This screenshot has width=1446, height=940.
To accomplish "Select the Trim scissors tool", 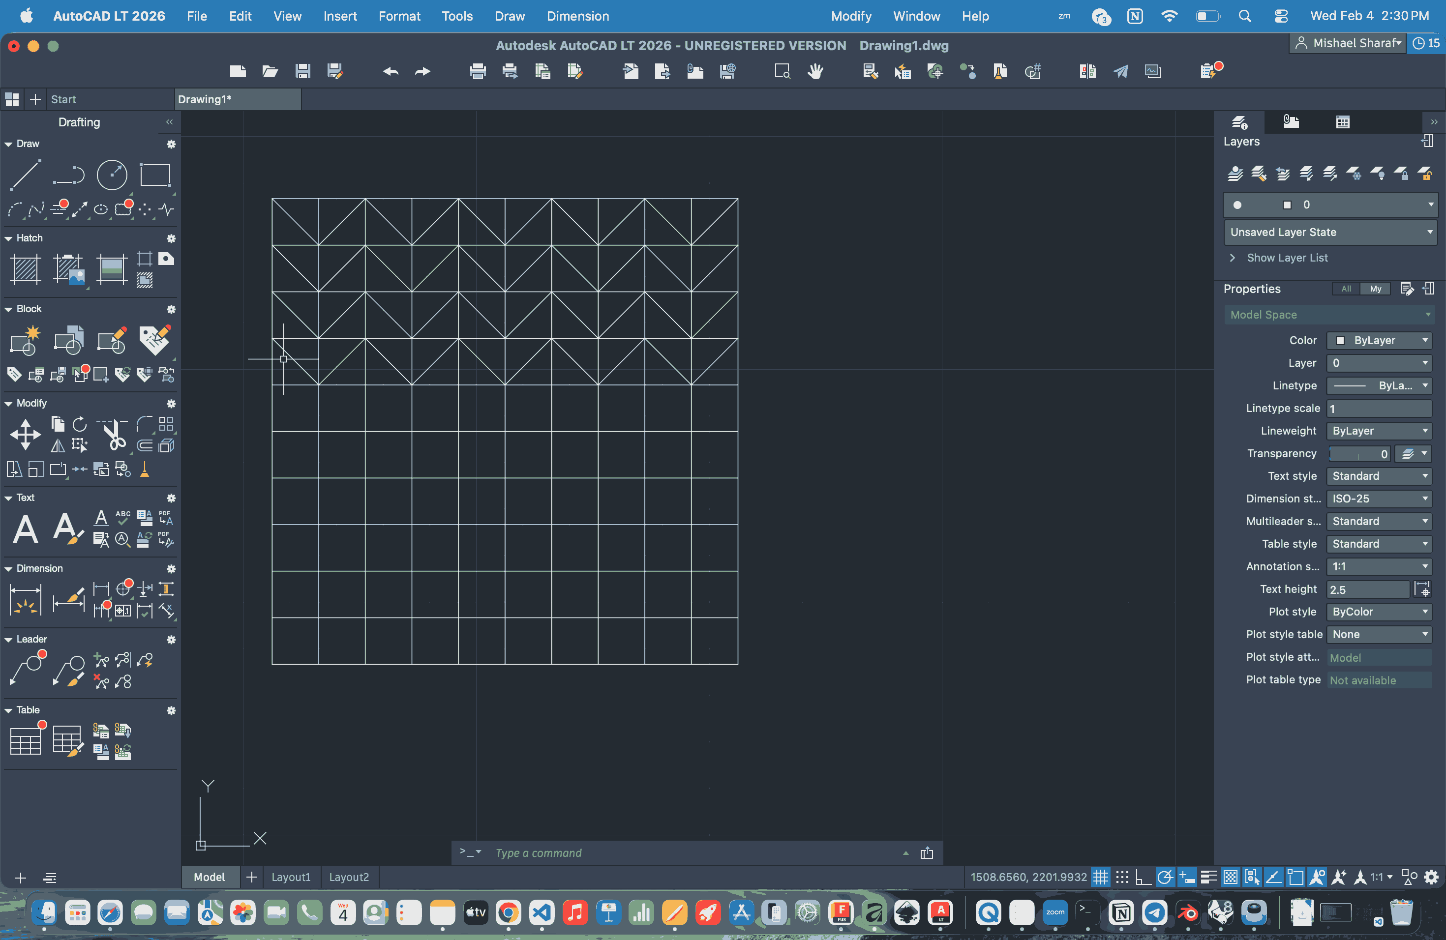I will click(x=114, y=434).
